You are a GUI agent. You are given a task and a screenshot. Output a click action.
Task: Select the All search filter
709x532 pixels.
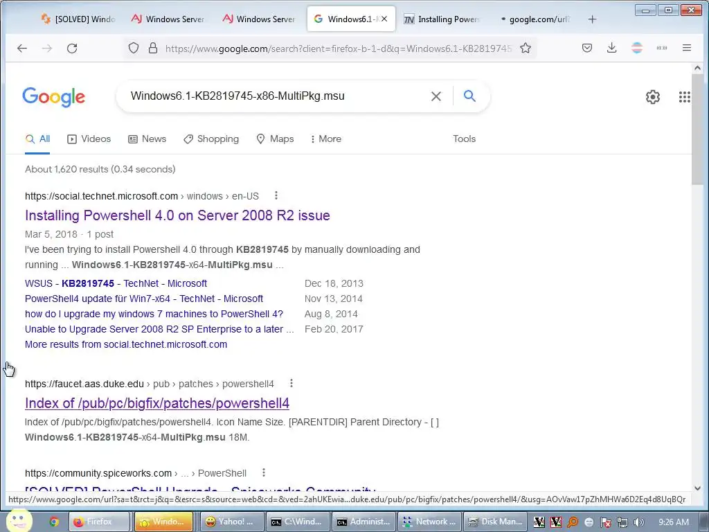pyautogui.click(x=37, y=139)
